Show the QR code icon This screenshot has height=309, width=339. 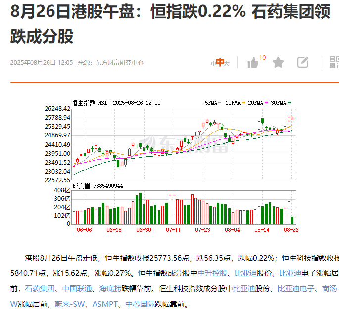pos(334,62)
